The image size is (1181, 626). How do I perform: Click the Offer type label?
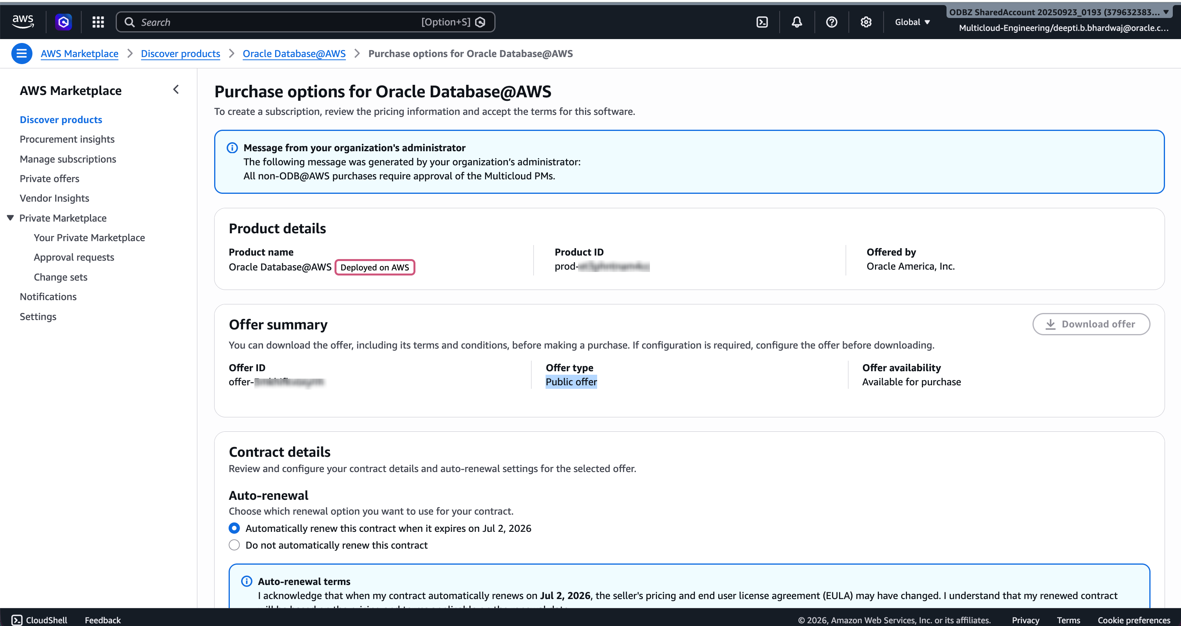pyautogui.click(x=569, y=368)
